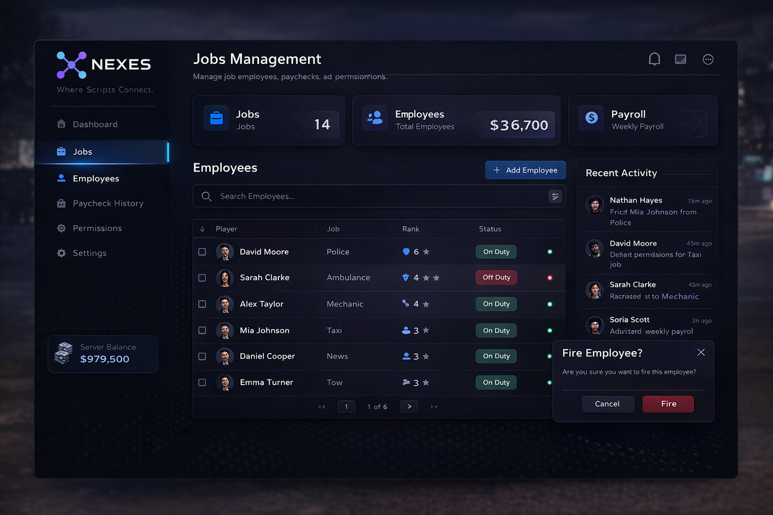Go to next page of employees
The height and width of the screenshot is (515, 773).
point(409,406)
